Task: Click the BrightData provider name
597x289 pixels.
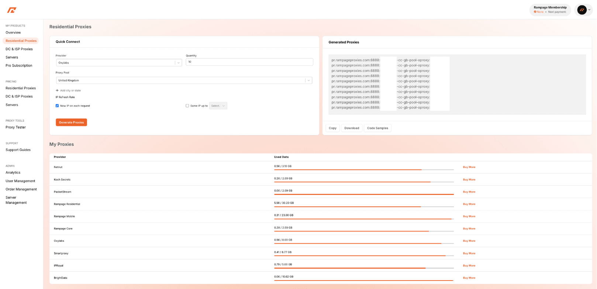Action: 61,278
